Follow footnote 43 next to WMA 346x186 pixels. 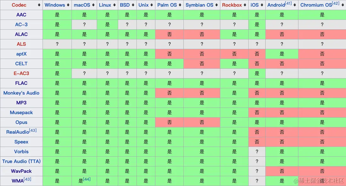27,179
